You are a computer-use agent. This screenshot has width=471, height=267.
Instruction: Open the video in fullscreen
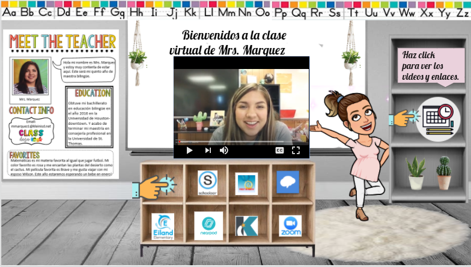296,150
